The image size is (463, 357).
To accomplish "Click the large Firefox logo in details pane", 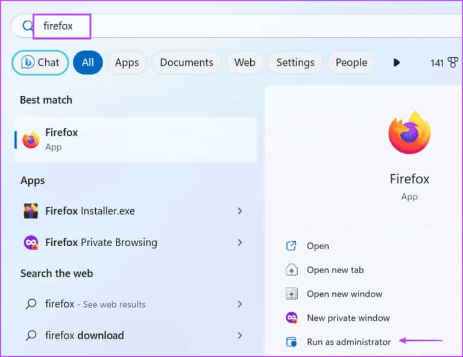I will [409, 133].
